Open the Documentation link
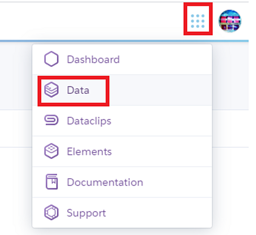256x235 pixels. coord(105,182)
